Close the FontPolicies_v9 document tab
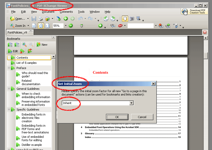This screenshot has width=212, height=150. 31,31
